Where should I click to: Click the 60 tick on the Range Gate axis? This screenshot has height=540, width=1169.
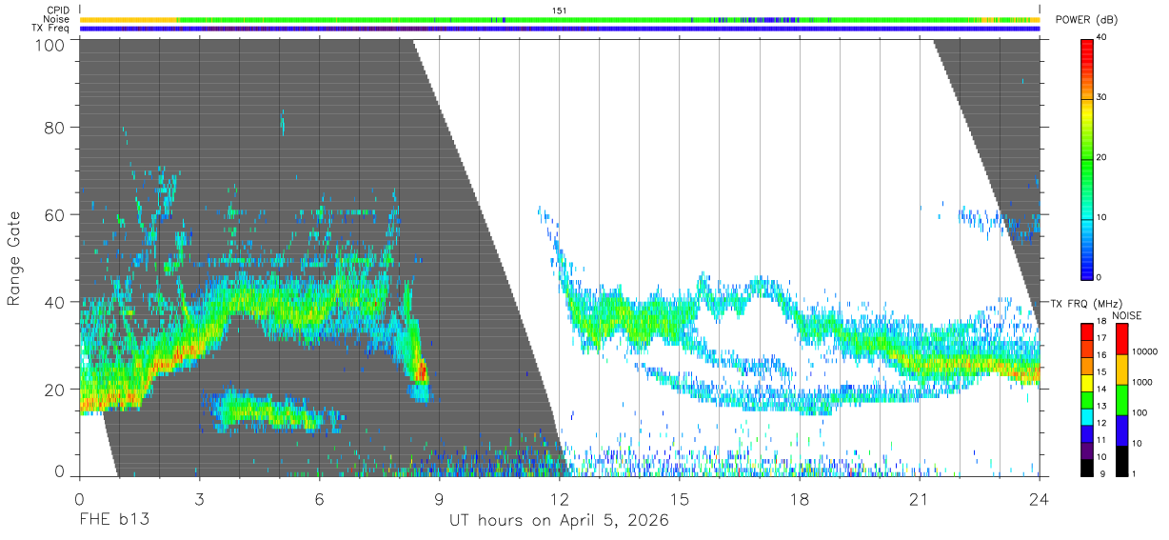pos(56,214)
